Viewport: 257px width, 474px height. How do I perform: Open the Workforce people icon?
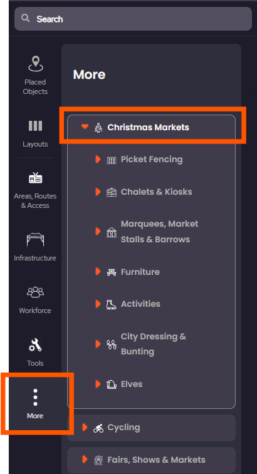[36, 292]
